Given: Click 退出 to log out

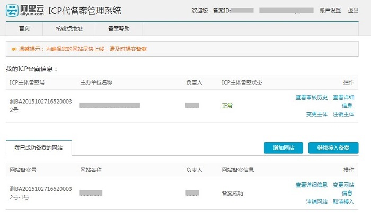Looking at the screenshot, I should click(x=353, y=11).
